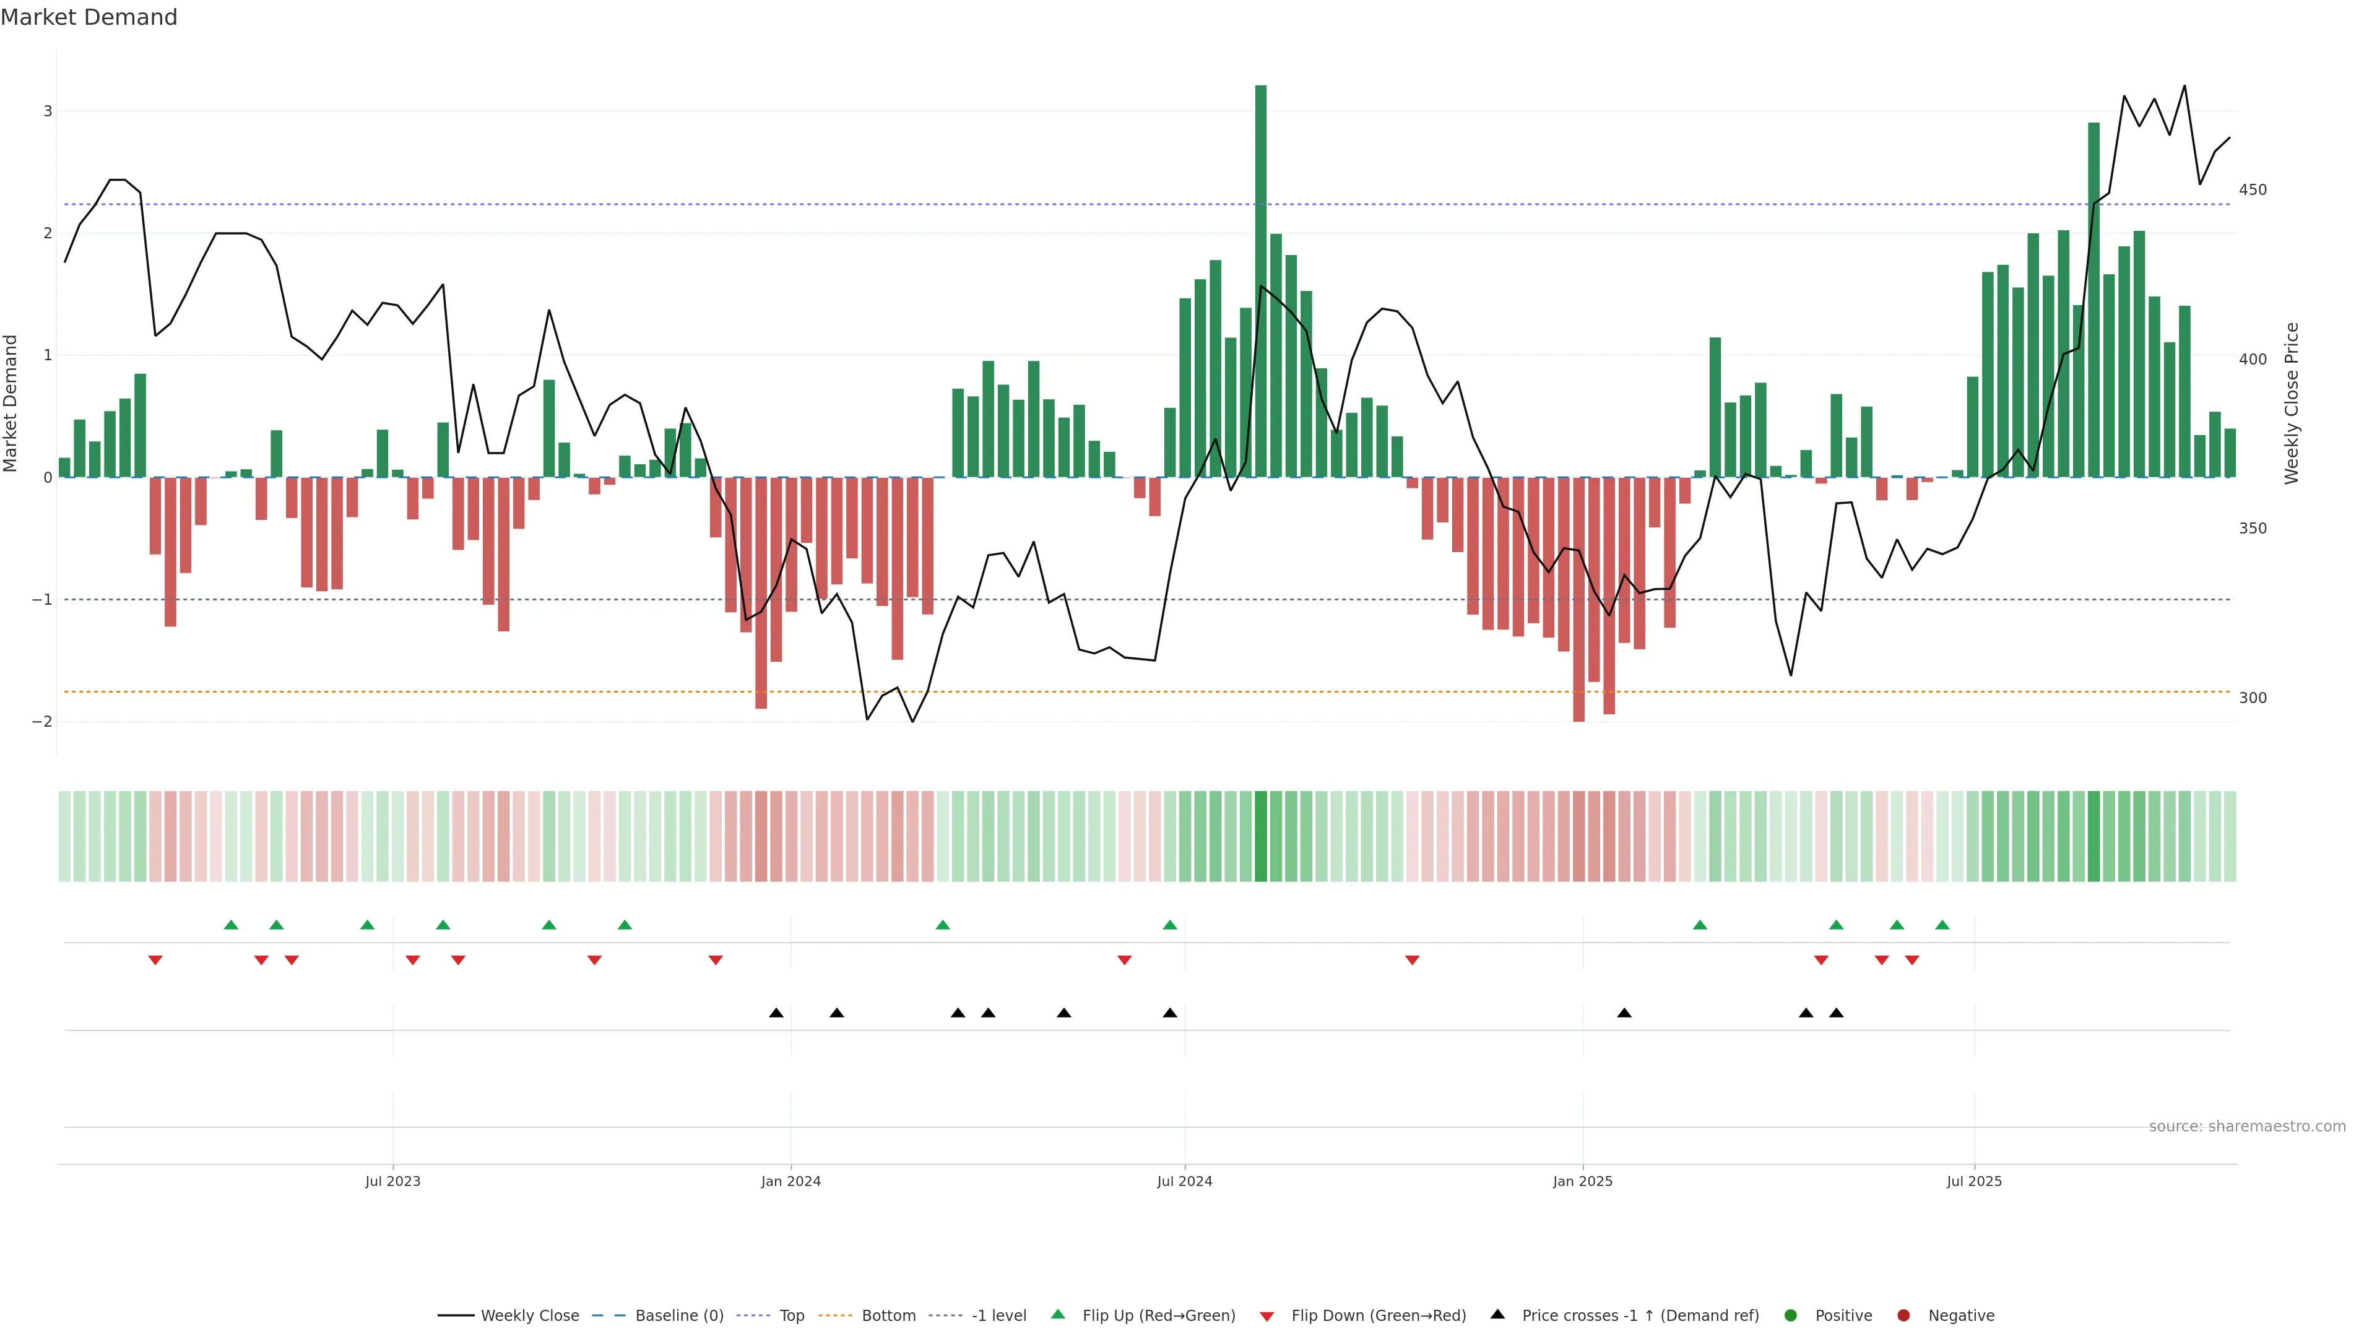This screenshot has width=2377, height=1337.
Task: Click the darkest green heat strip cell
Action: tap(1260, 836)
